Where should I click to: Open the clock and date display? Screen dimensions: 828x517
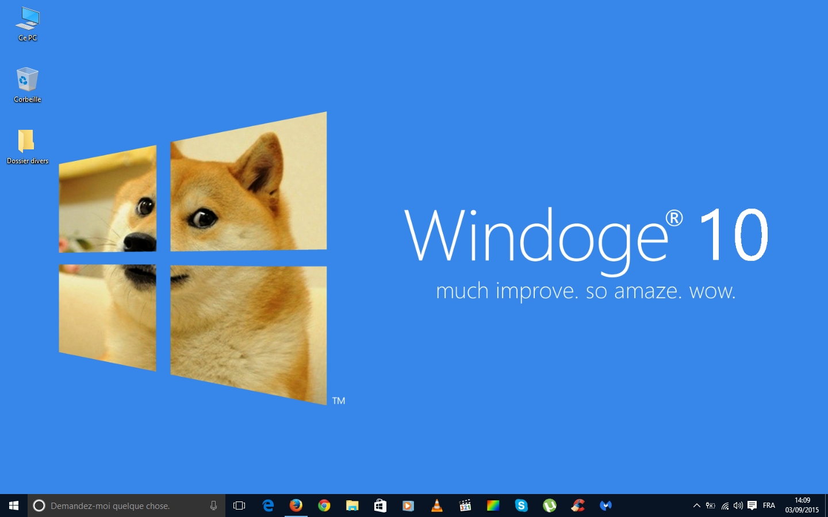802,506
